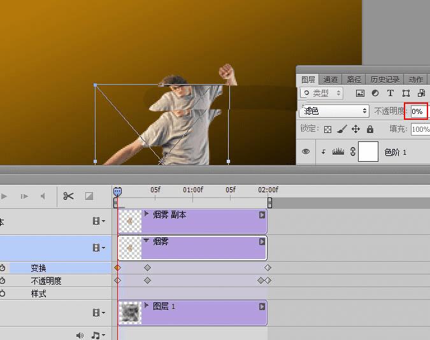Open the 滤色 blend mode dropdown
This screenshot has width=430, height=340.
point(334,111)
